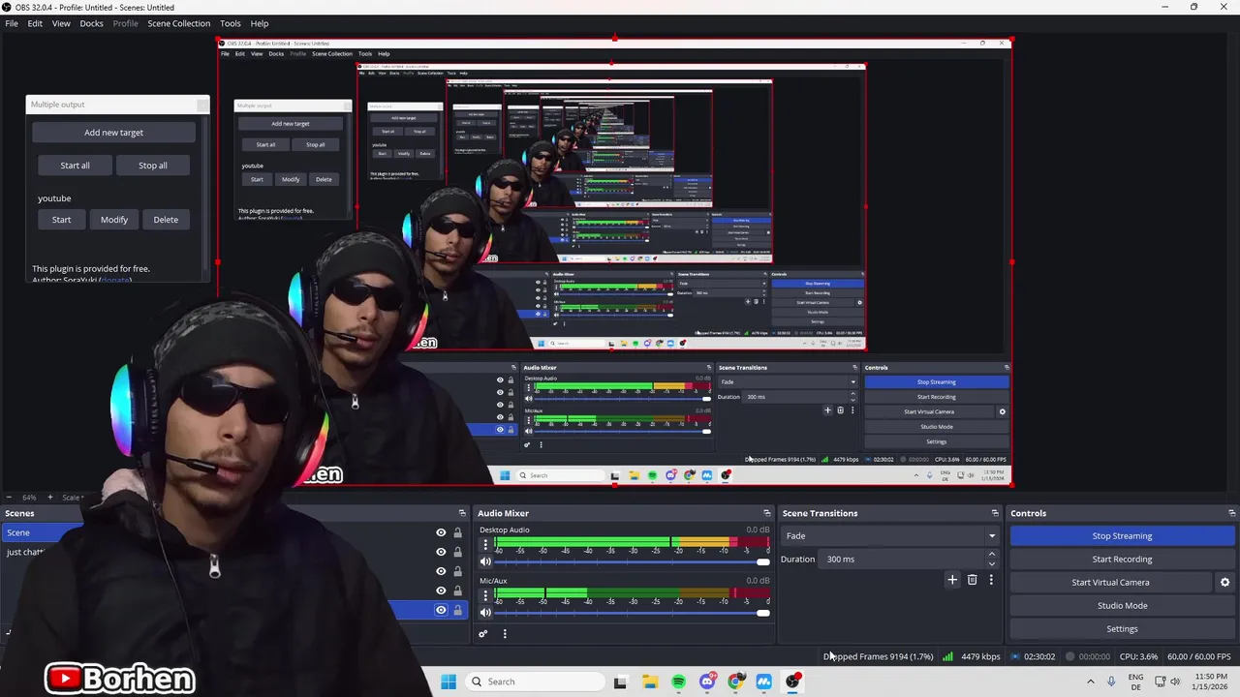The height and width of the screenshot is (697, 1240).
Task: Add a new scene transition plus icon
Action: [x=952, y=580]
